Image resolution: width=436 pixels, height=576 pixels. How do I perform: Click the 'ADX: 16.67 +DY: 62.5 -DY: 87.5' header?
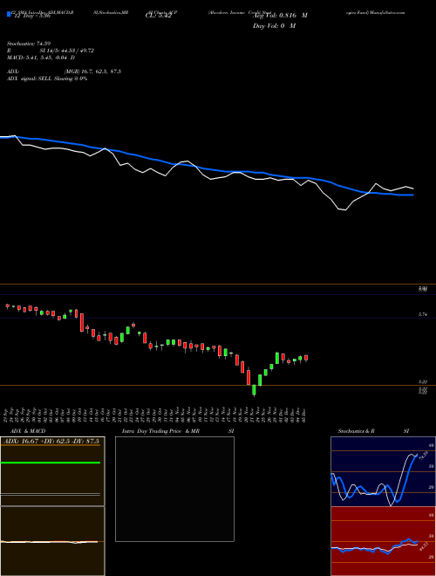52,442
